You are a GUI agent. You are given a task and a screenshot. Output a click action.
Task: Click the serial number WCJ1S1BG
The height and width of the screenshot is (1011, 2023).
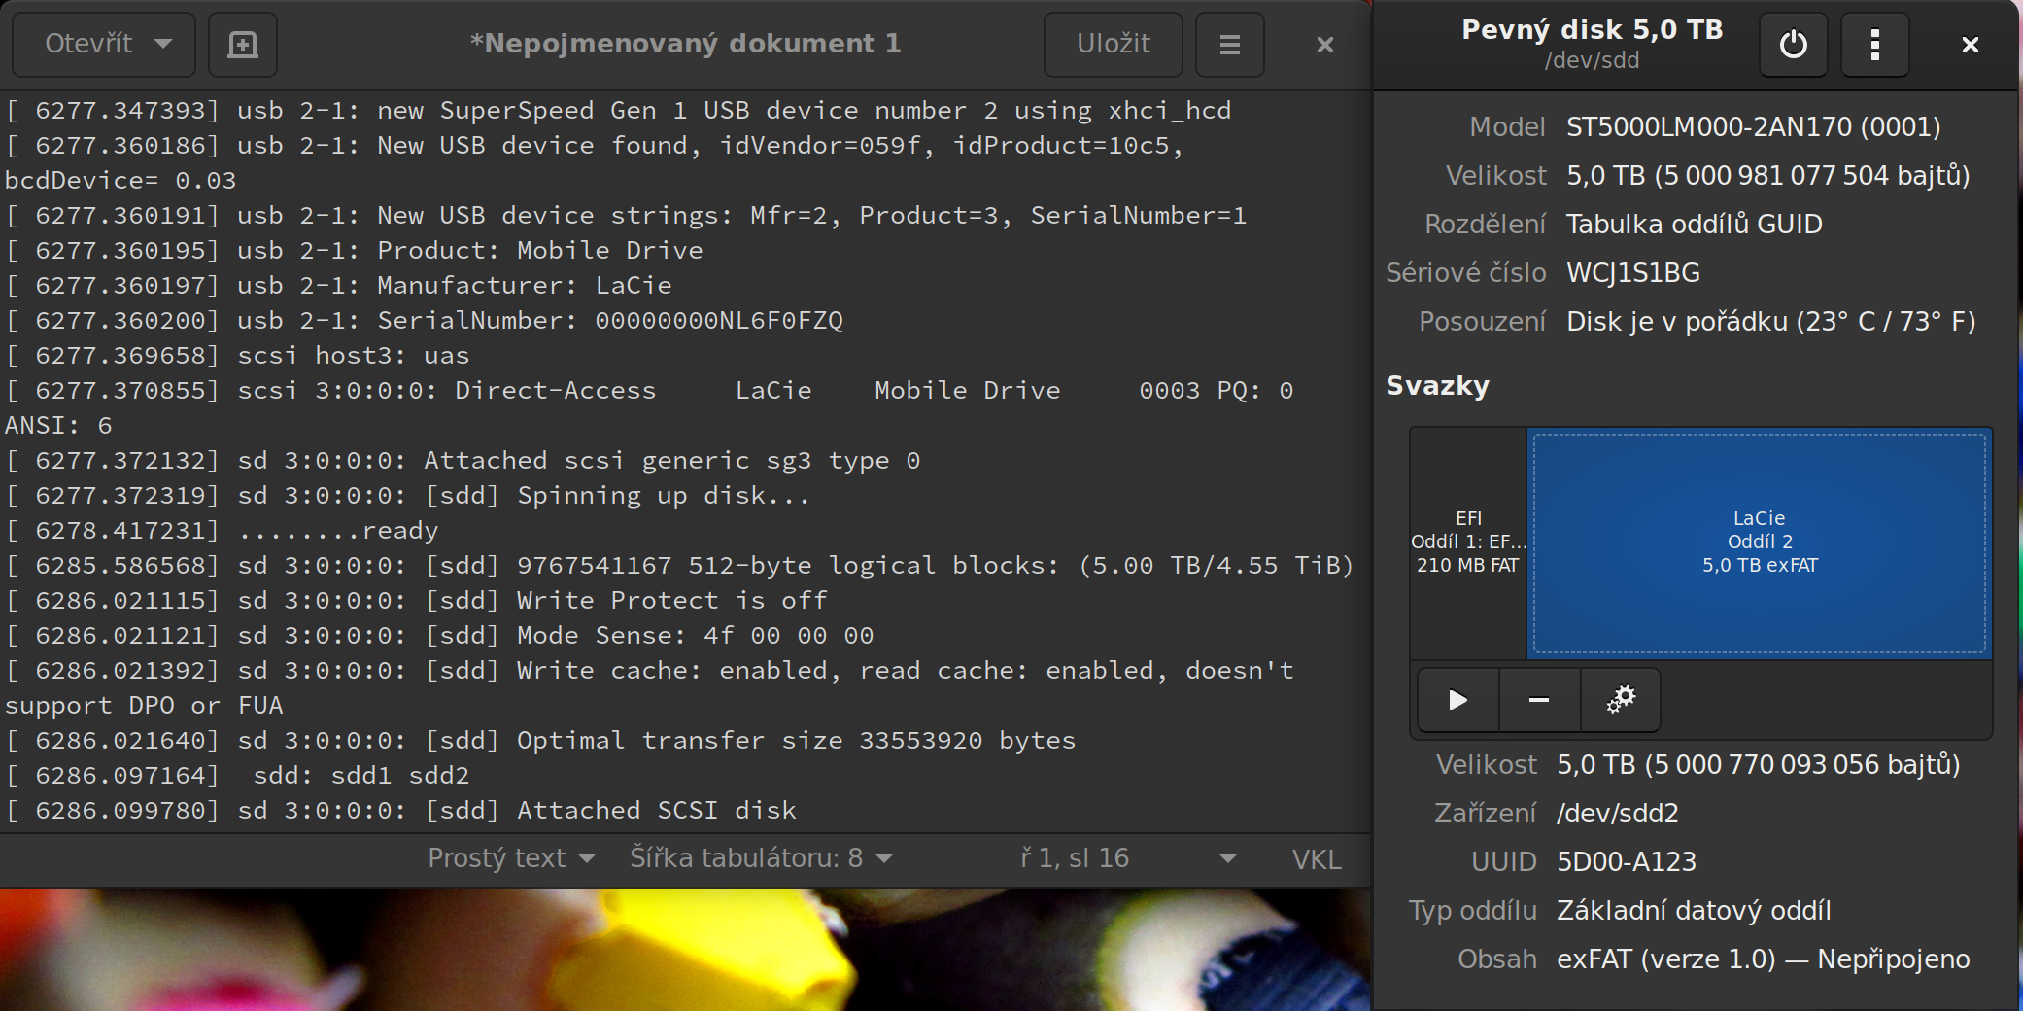click(1633, 273)
